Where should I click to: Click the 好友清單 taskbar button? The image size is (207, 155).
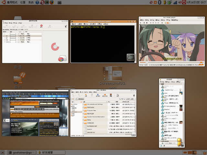tap(51, 152)
